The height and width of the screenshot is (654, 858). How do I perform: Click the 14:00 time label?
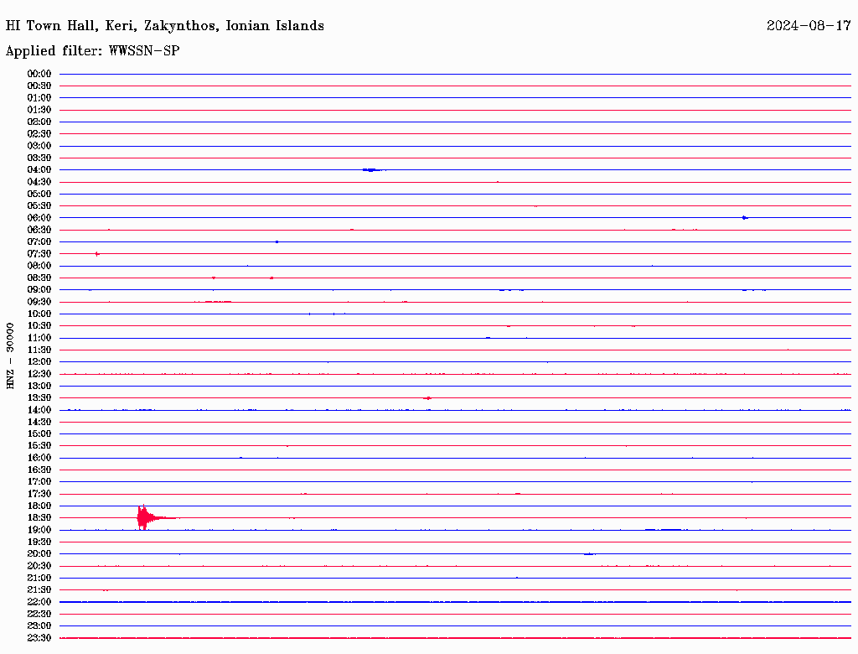click(39, 410)
